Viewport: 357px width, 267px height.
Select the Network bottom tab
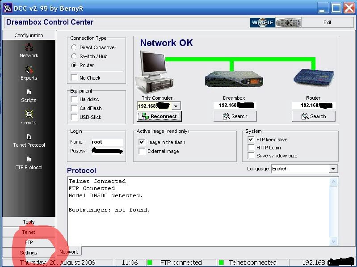(x=68, y=252)
